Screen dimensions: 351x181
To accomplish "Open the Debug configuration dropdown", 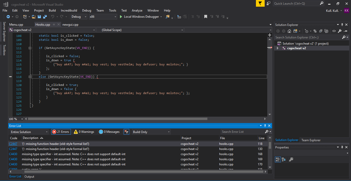I will pos(79,17).
